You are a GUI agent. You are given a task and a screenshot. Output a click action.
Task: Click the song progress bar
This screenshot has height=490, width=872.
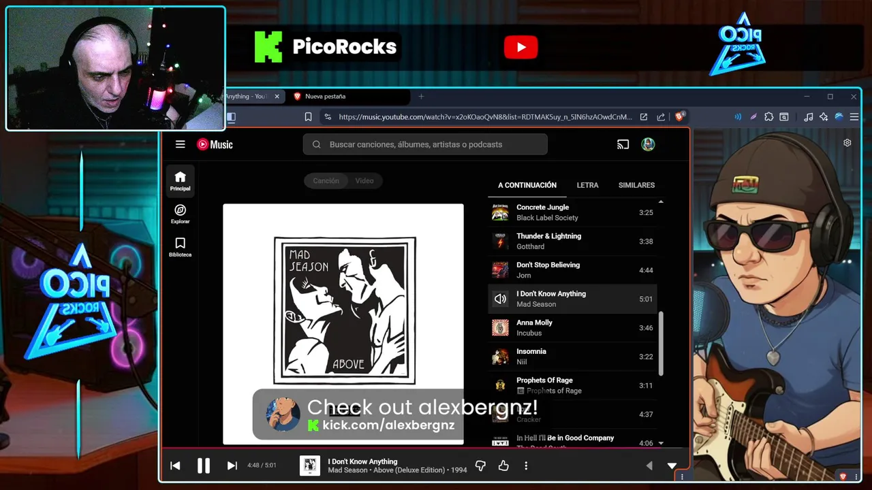click(x=425, y=448)
